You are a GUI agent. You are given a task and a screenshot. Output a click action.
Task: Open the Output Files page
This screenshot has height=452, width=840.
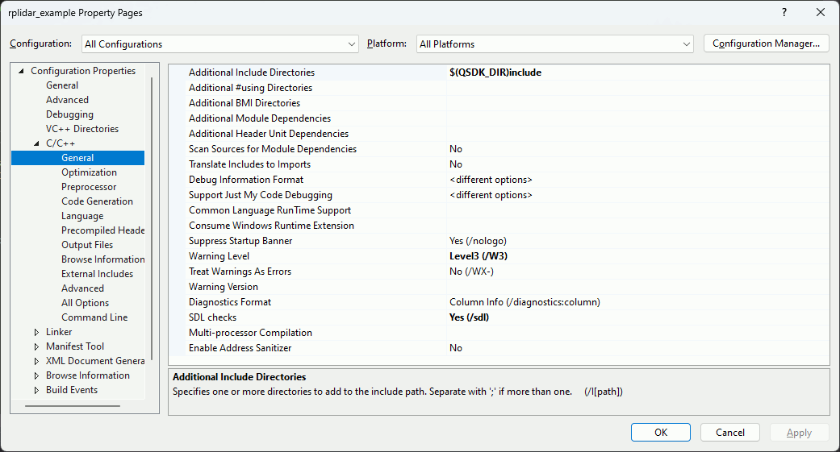[x=87, y=244]
